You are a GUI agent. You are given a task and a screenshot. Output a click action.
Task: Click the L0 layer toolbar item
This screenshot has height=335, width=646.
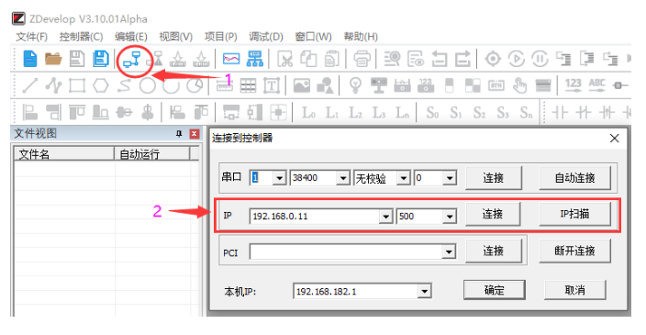(x=308, y=112)
